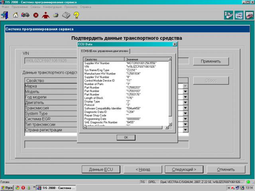The height and width of the screenshot is (191, 255).
Task: Cancel with the Отменить button
Action: (x=226, y=170)
